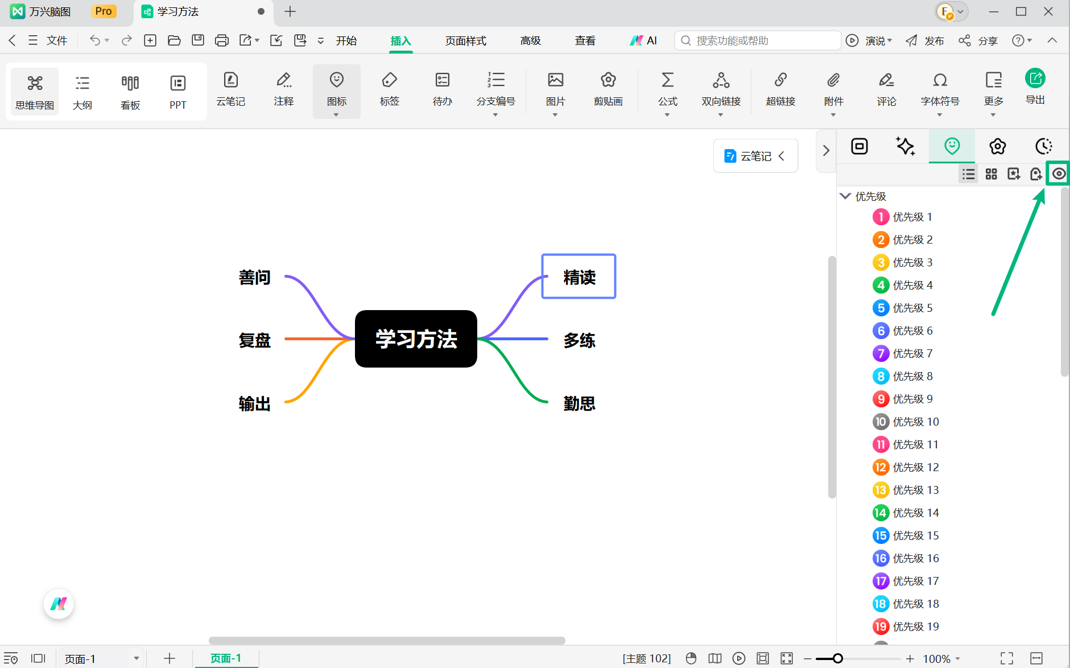Click zoom-out minus button

[807, 658]
